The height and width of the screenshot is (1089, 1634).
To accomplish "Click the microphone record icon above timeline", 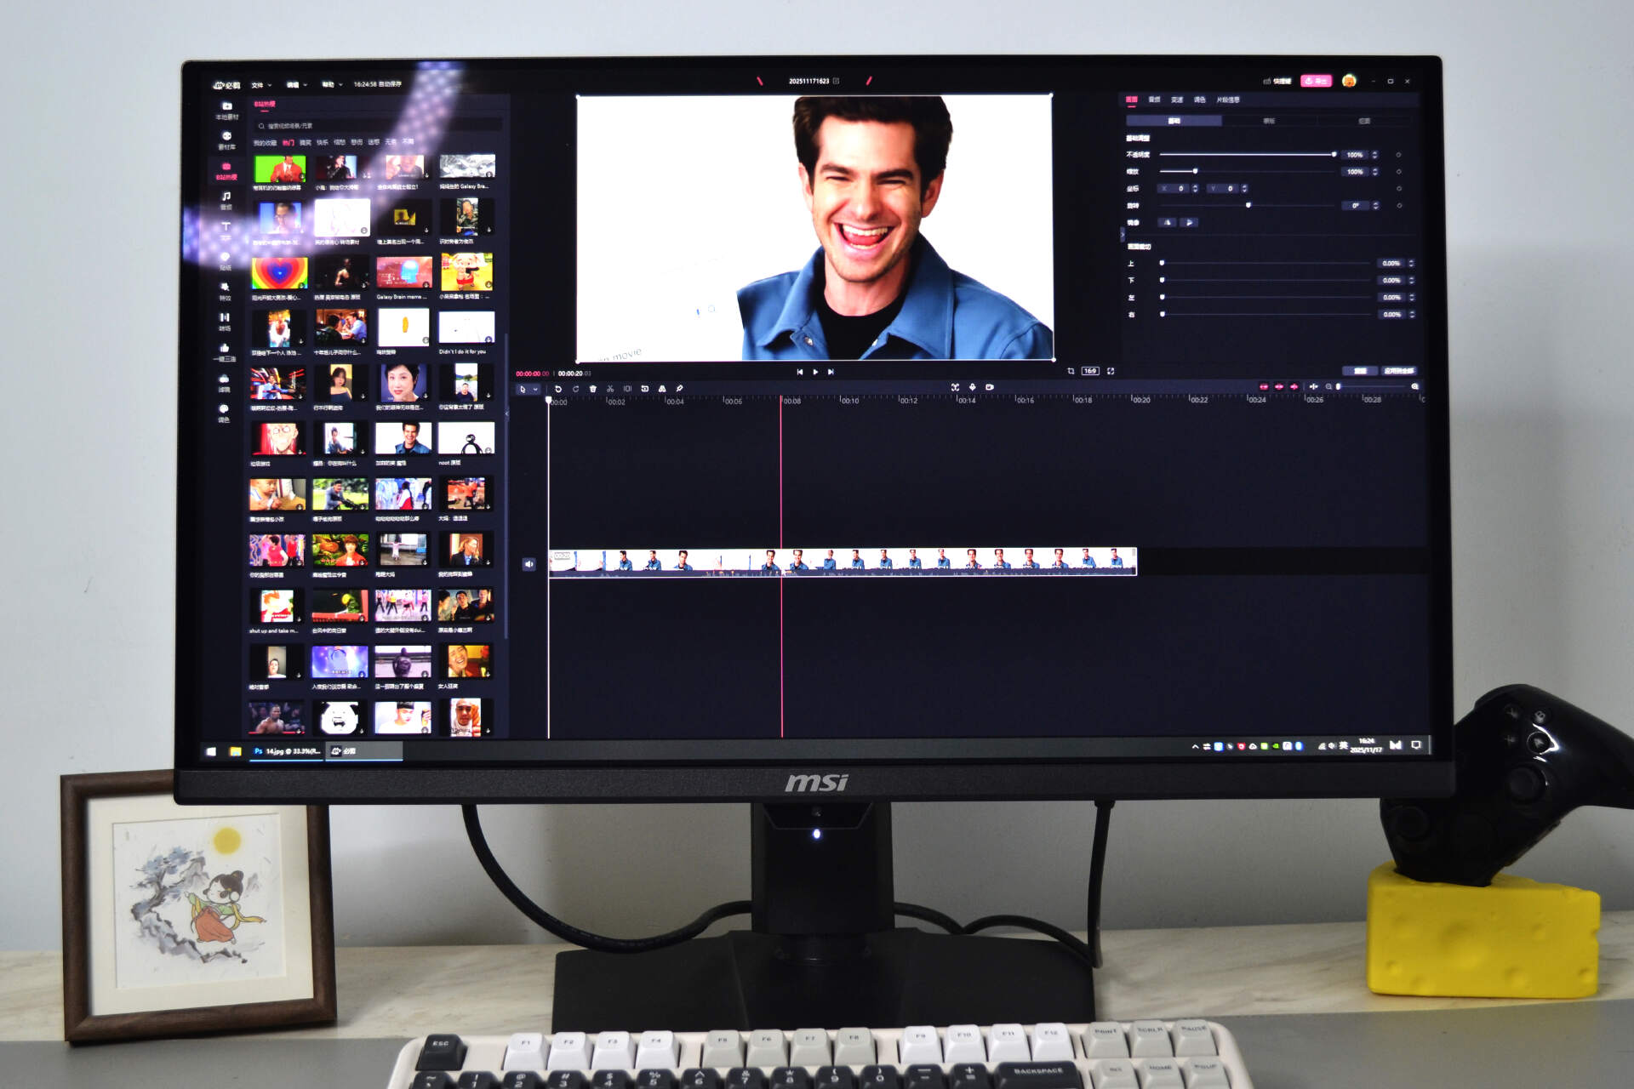I will [973, 387].
